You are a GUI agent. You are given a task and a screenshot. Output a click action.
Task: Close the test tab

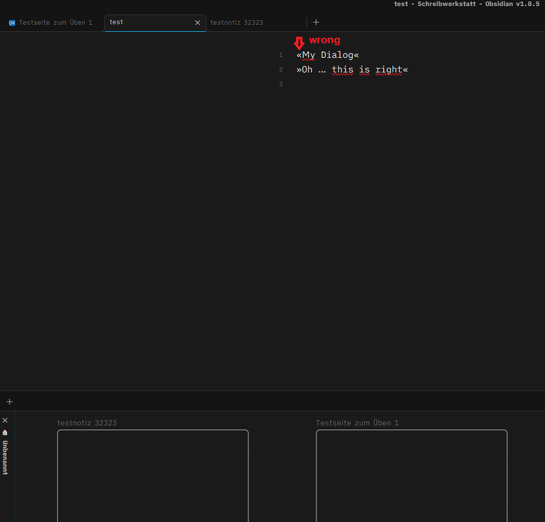[x=197, y=22]
